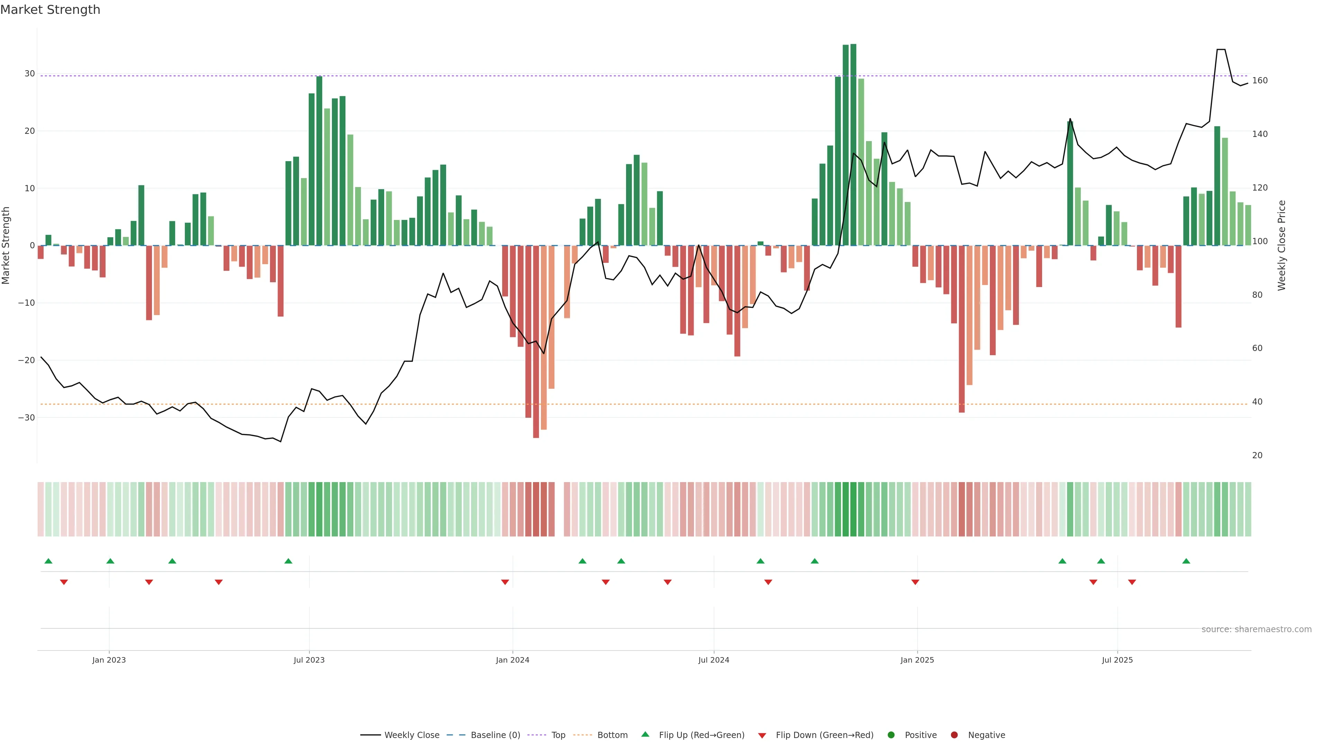Click the green Flip Up legend triangle
The image size is (1329, 747).
pos(645,735)
